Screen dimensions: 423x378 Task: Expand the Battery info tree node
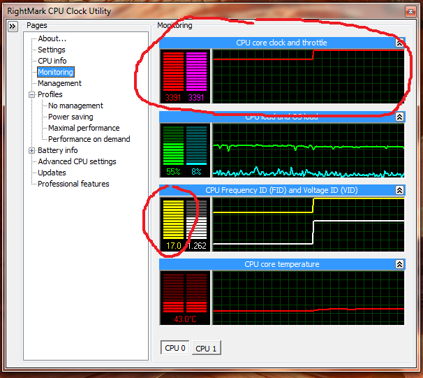point(32,151)
